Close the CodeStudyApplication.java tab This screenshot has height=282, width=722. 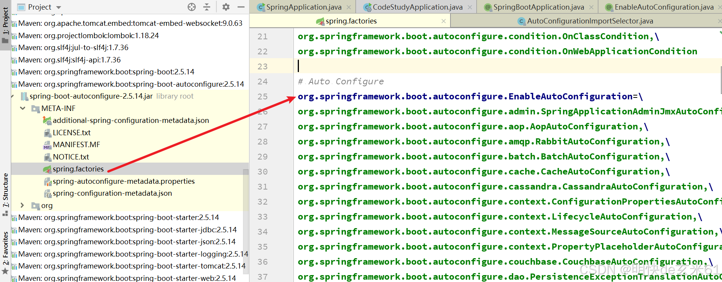(x=470, y=7)
